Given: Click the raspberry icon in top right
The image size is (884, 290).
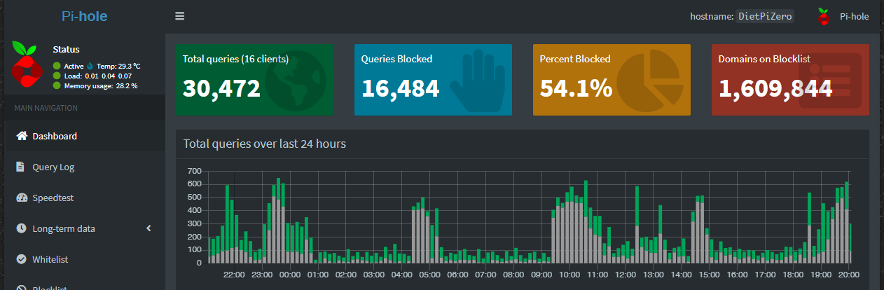Looking at the screenshot, I should [824, 16].
